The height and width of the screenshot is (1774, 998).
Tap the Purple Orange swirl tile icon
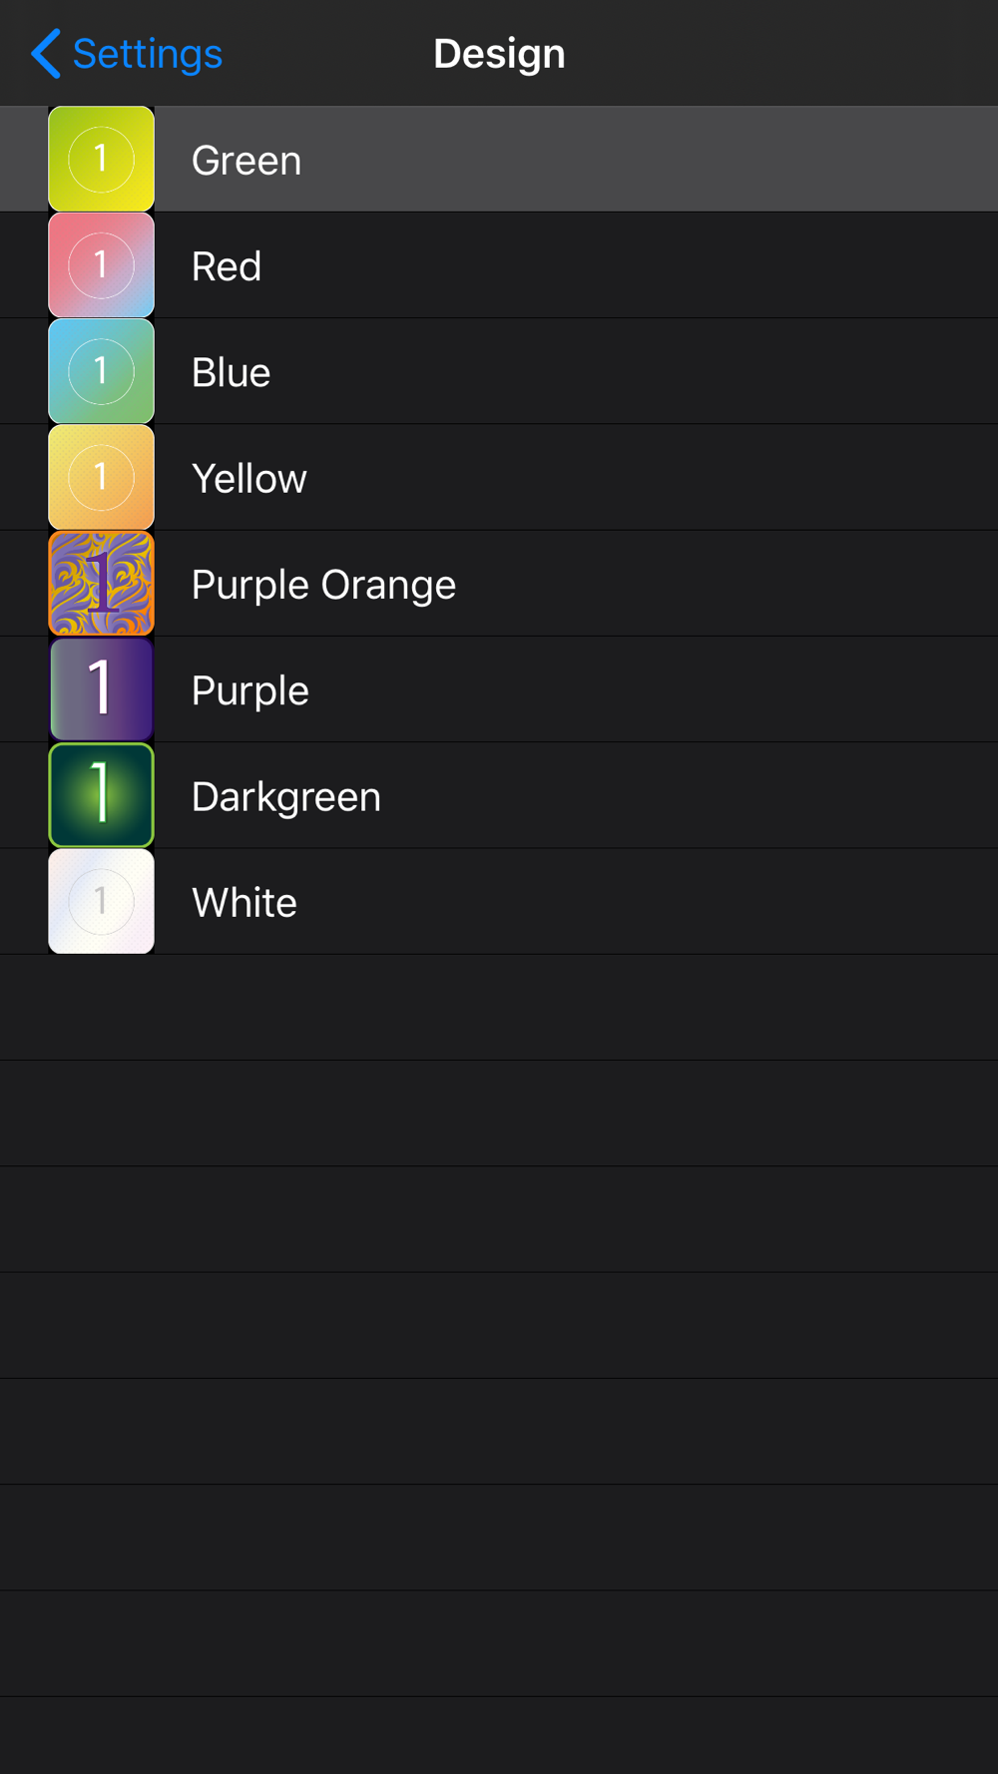101,583
